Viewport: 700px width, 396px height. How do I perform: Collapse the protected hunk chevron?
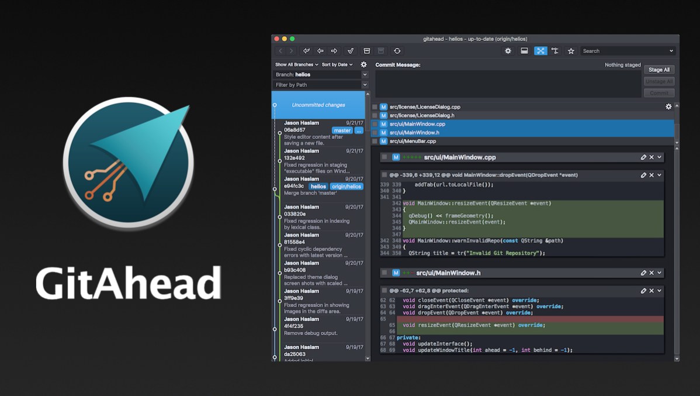(x=659, y=291)
